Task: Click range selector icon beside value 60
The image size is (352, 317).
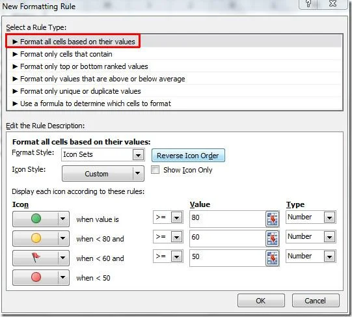Action: click(x=273, y=238)
